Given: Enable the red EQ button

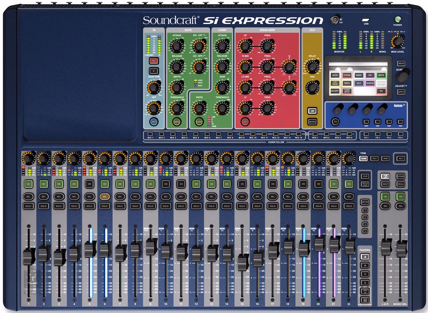Looking at the screenshot, I should coord(245,122).
